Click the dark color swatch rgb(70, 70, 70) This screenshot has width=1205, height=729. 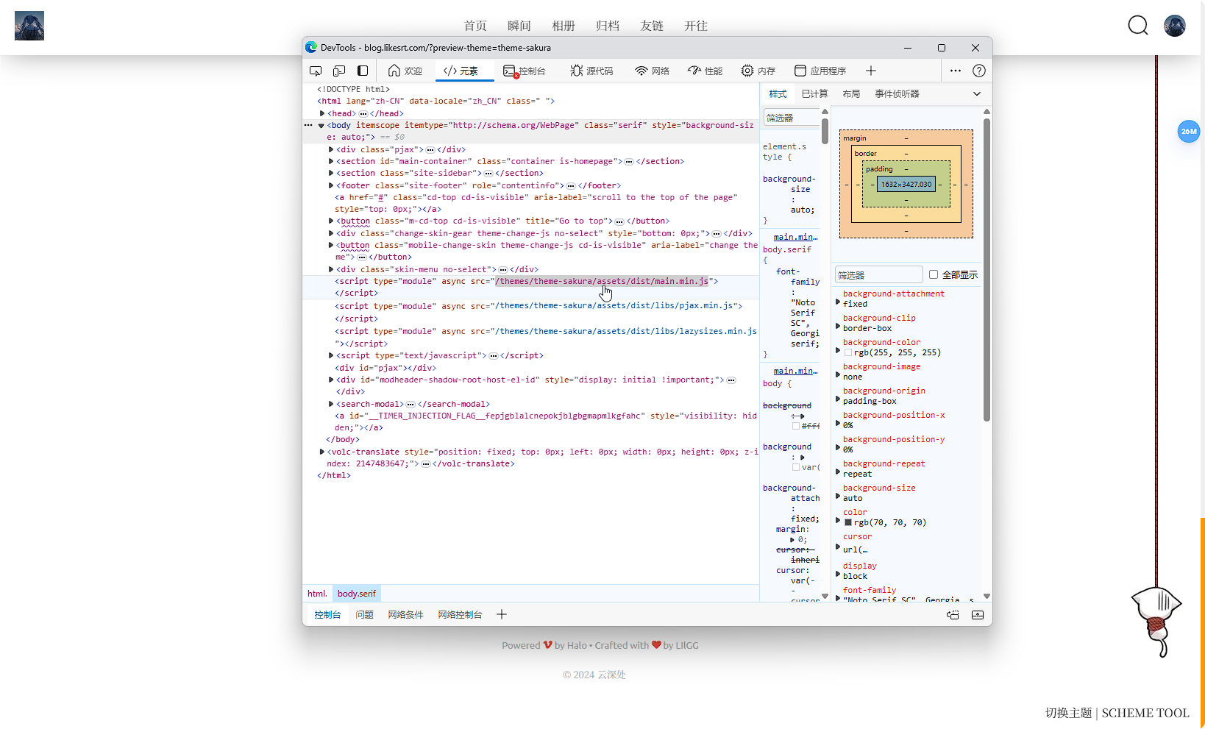pos(848,523)
